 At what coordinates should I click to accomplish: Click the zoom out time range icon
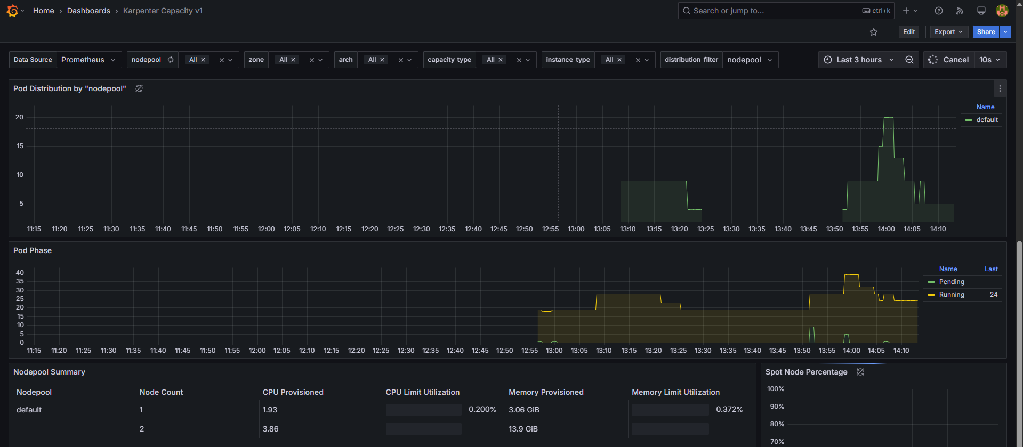(x=909, y=60)
